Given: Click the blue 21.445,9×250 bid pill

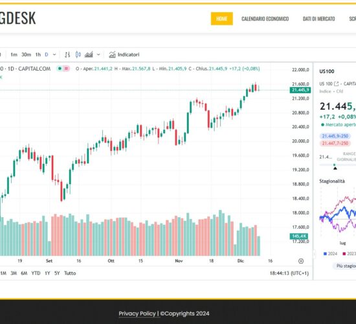Looking at the screenshot, I should 335,136.
